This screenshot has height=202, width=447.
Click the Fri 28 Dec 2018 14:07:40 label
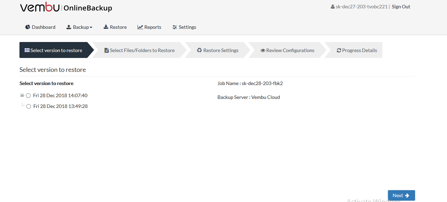(60, 95)
